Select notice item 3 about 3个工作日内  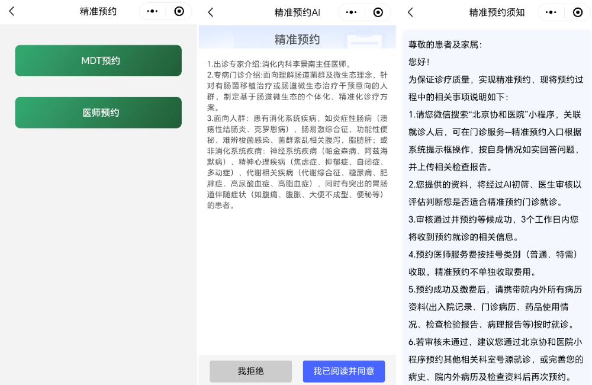tap(493, 228)
